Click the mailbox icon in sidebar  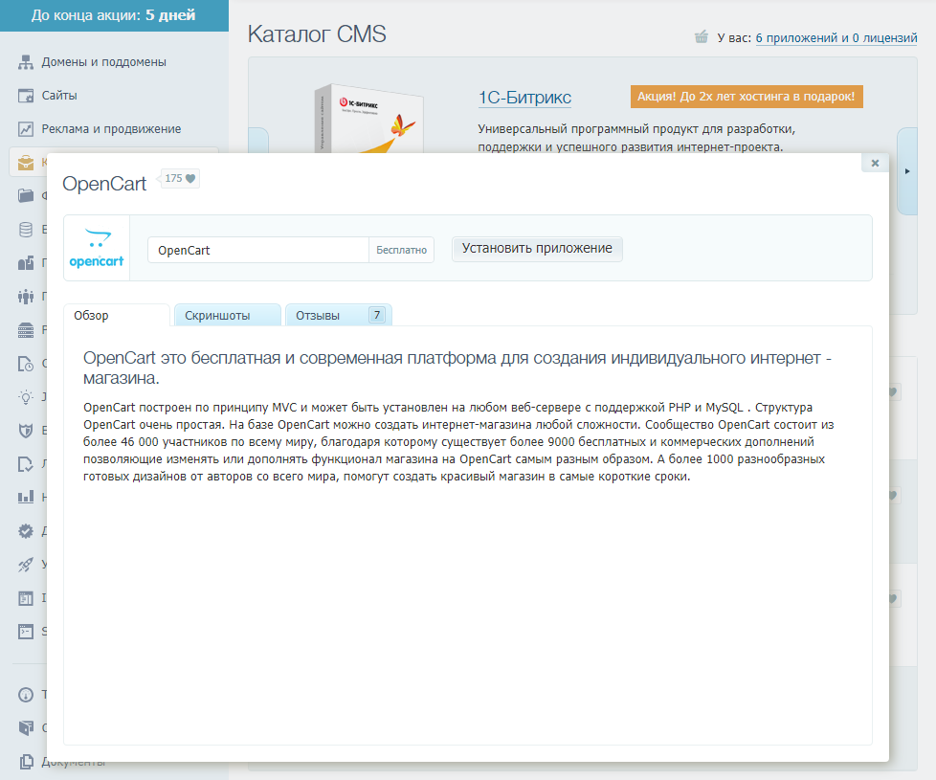26,263
